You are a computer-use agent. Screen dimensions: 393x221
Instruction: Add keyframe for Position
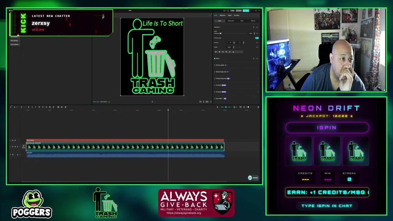(257, 43)
